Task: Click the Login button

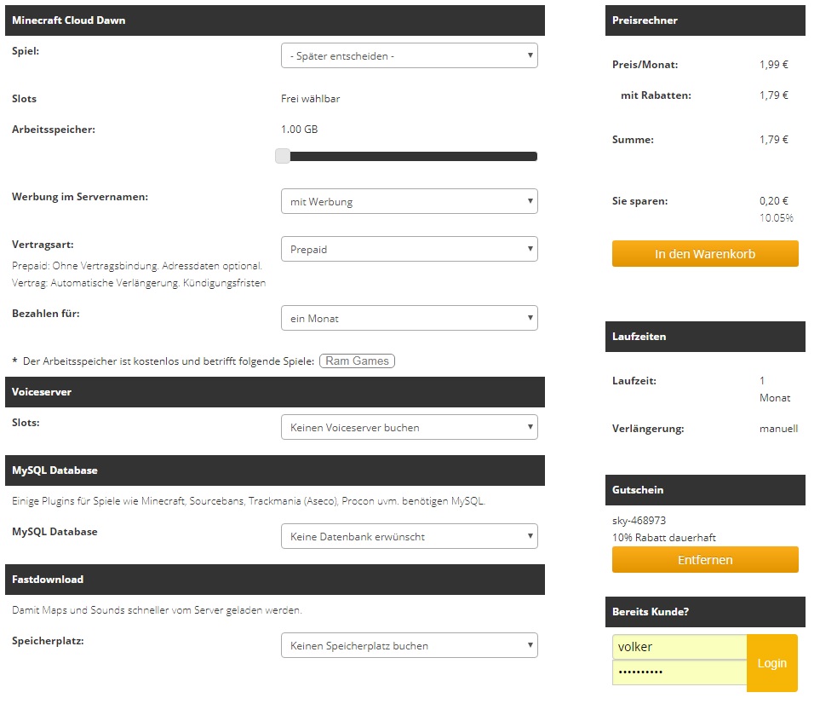Action: (x=771, y=663)
